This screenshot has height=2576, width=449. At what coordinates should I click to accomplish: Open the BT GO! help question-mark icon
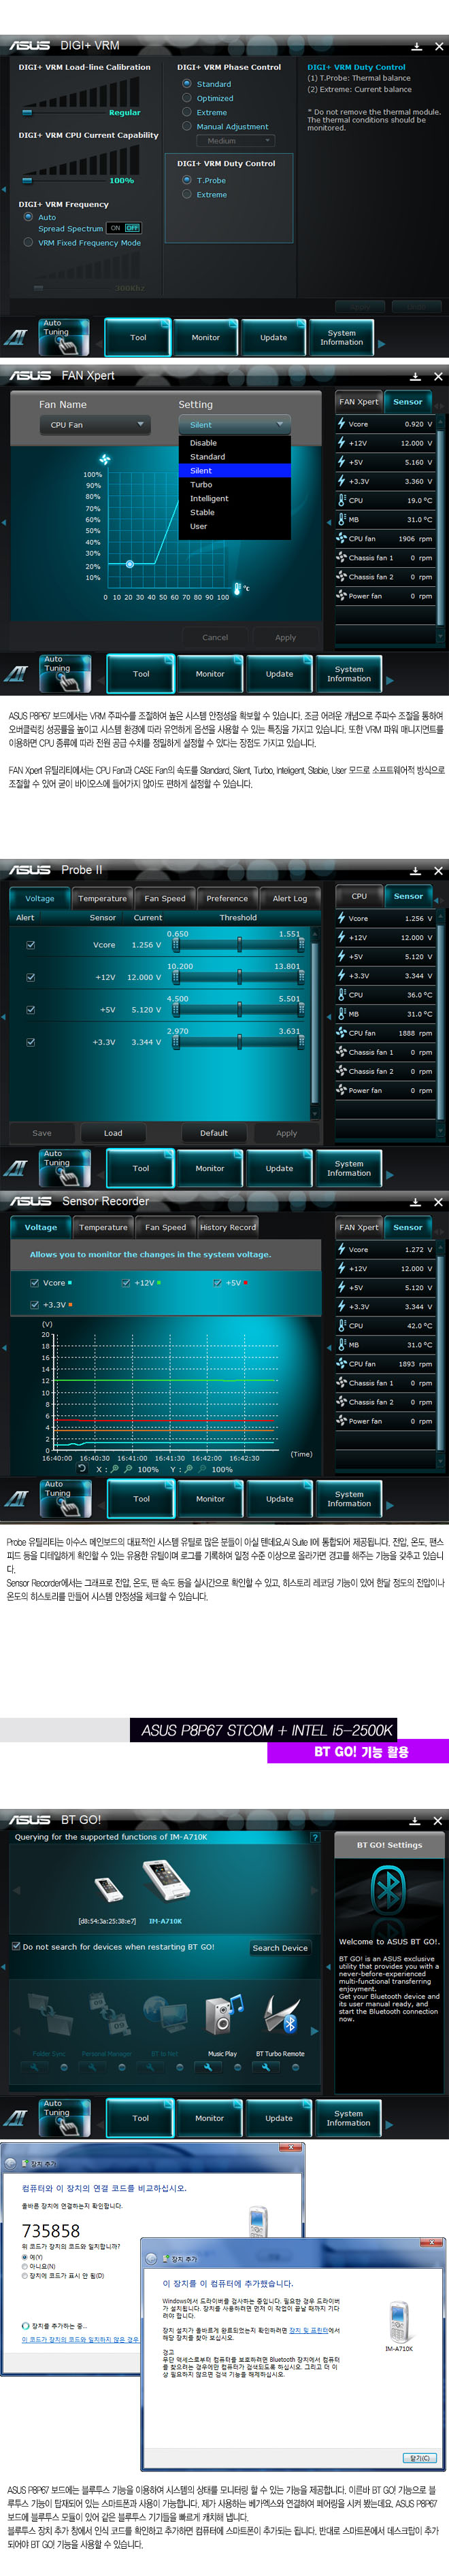[x=315, y=1836]
